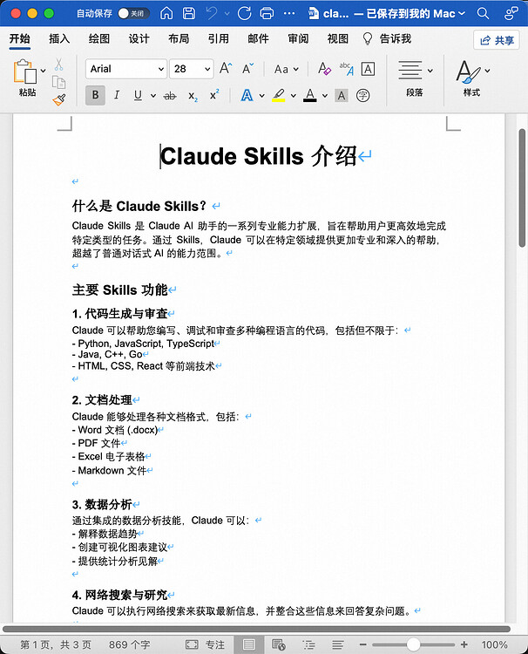Copy selection with the copy icon
528x654 pixels.
coord(58,82)
